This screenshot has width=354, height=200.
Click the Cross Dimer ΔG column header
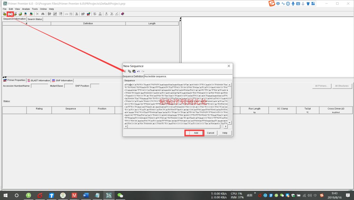(x=336, y=110)
